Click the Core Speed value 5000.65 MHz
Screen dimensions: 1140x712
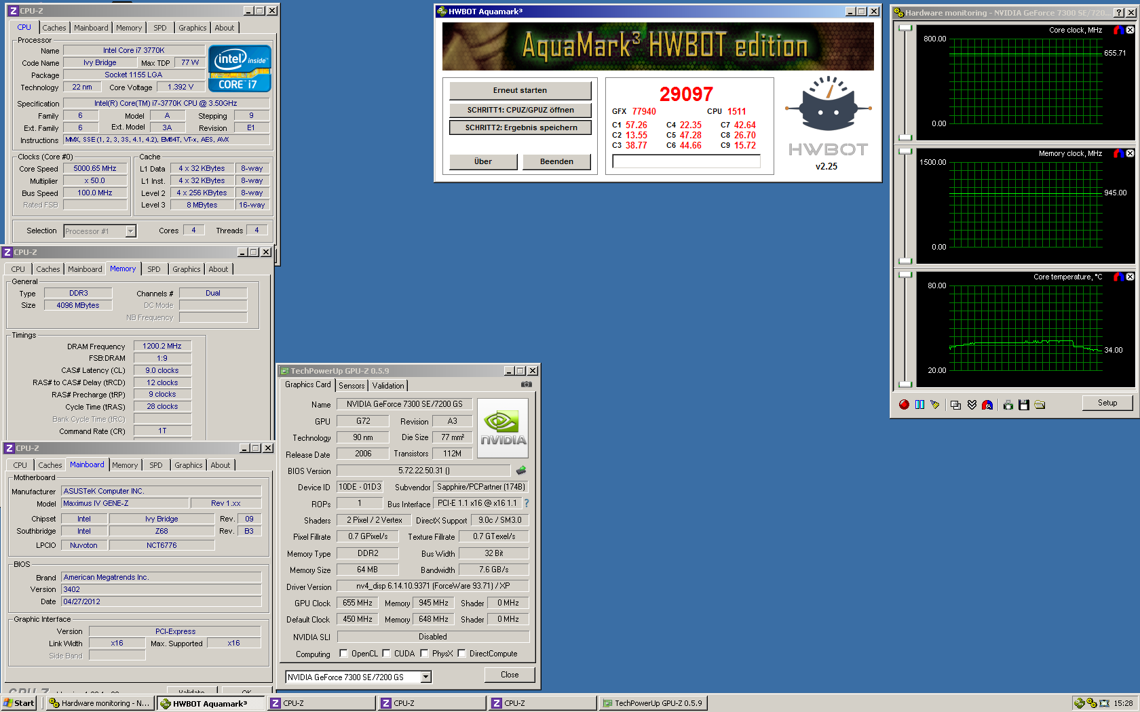(95, 168)
